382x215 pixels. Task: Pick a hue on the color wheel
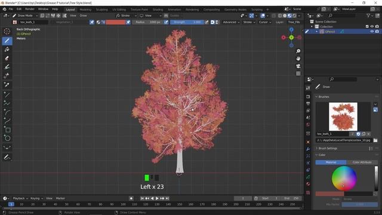tap(344, 179)
